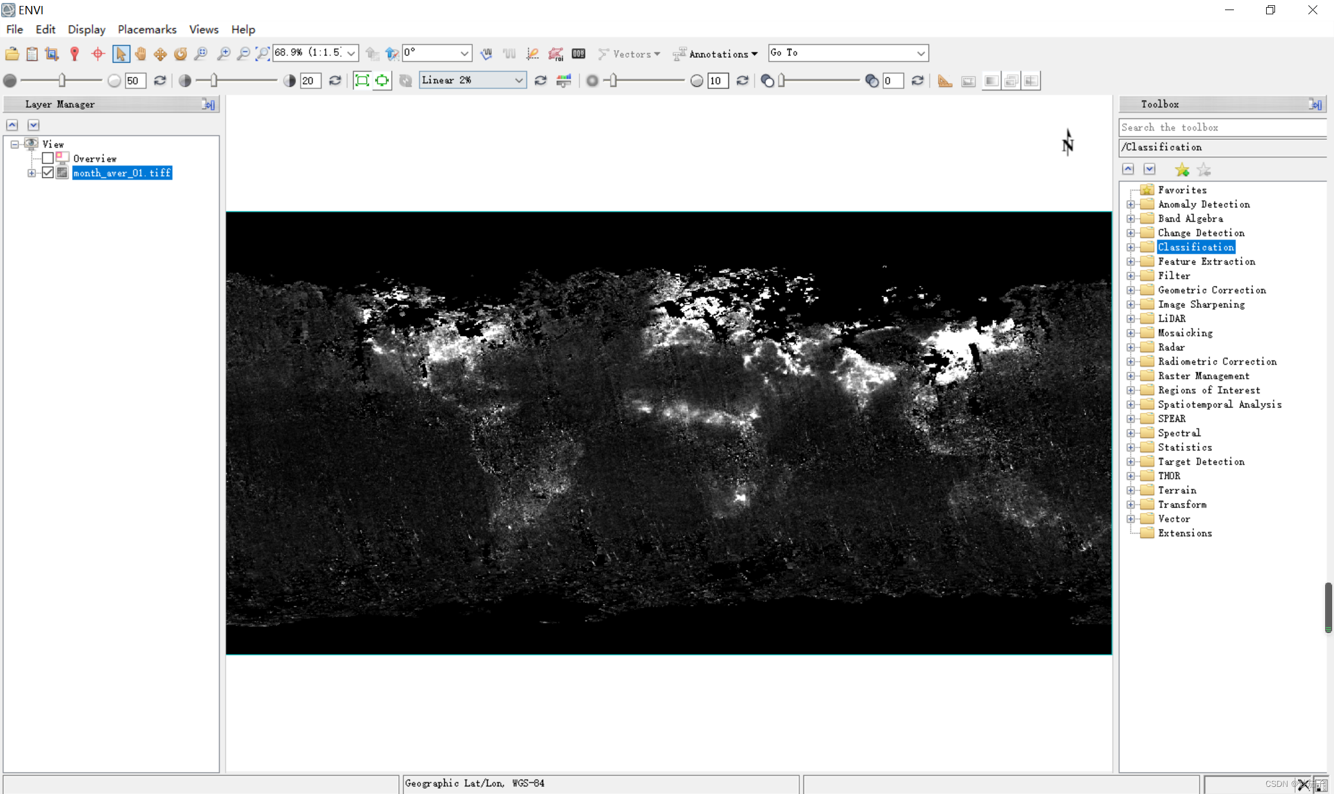Open the Region of Interest (roi) tool
Viewport: 1334px width, 794px height.
point(556,54)
